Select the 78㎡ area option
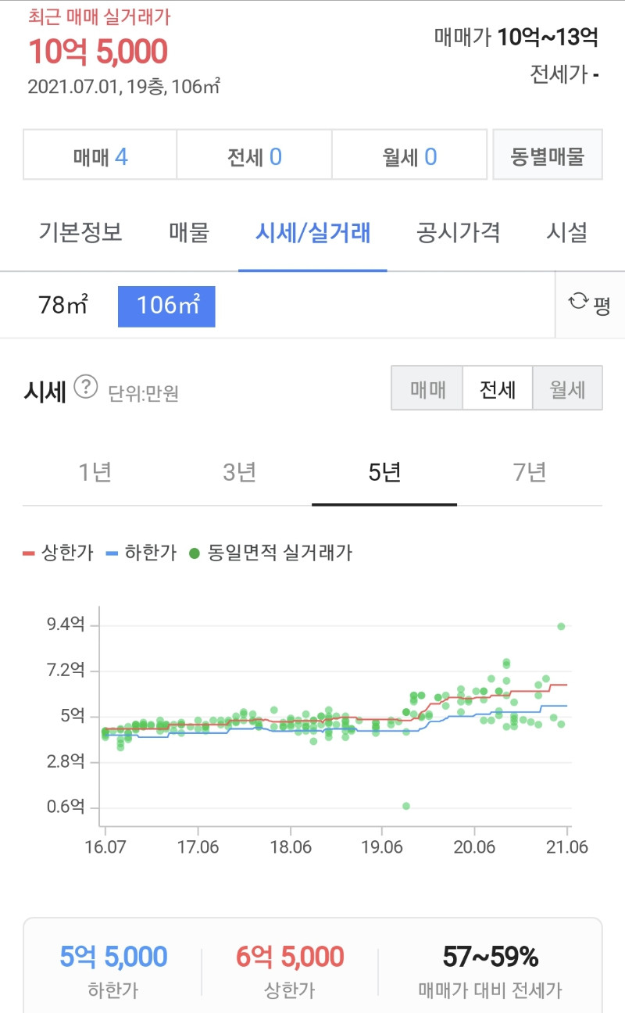This screenshot has height=1013, width=625. click(62, 305)
